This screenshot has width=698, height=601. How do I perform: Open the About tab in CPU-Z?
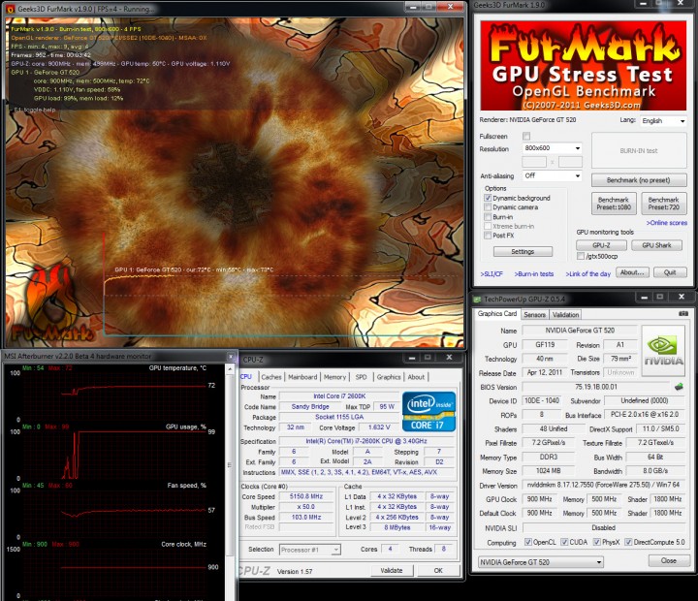coord(416,377)
